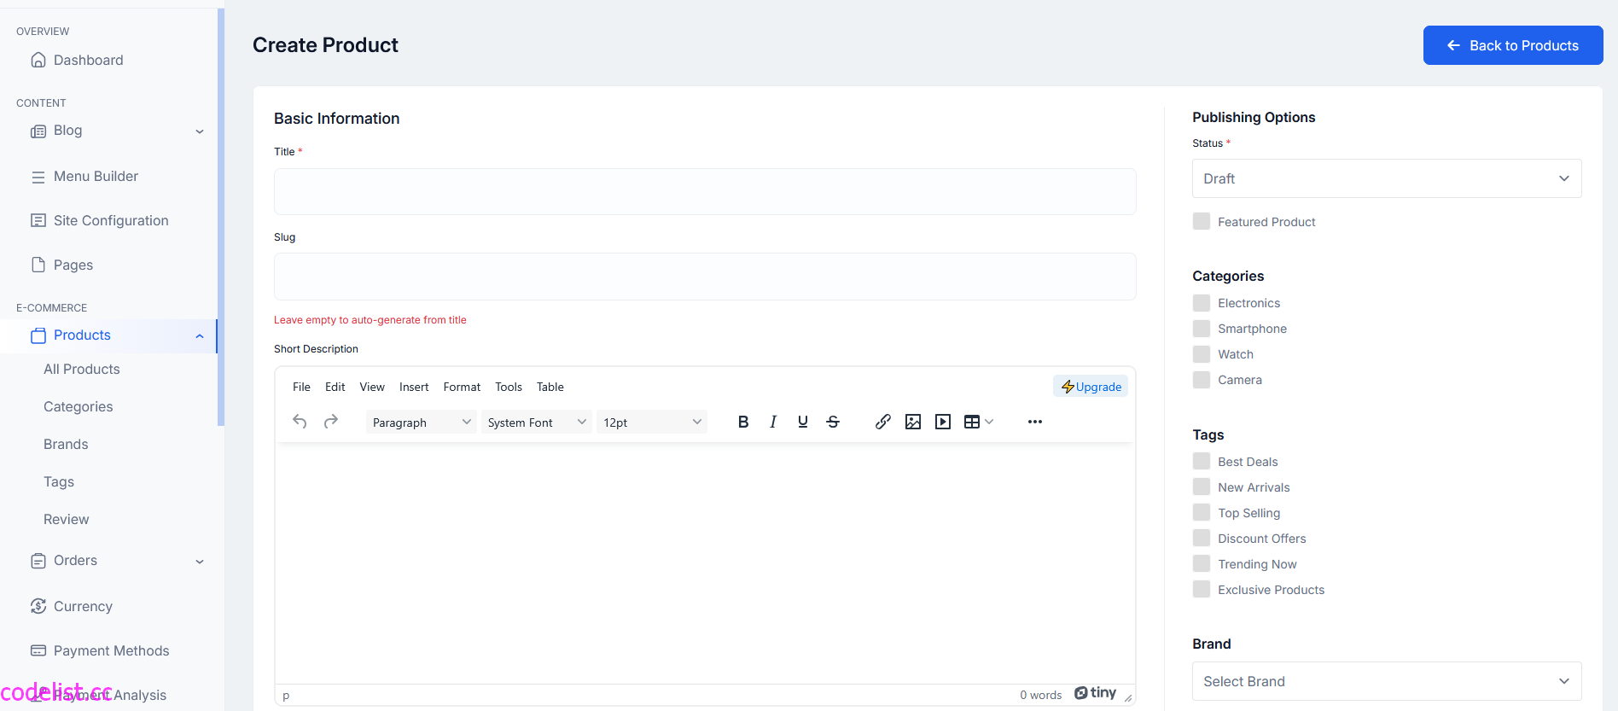Click the Dashboard home icon
The height and width of the screenshot is (711, 1618).
38,60
